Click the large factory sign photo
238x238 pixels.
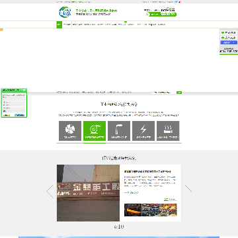click(x=88, y=193)
